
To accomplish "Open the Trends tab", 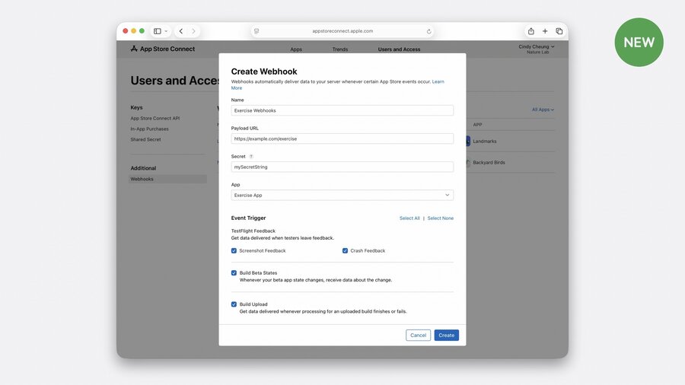I will pyautogui.click(x=340, y=49).
